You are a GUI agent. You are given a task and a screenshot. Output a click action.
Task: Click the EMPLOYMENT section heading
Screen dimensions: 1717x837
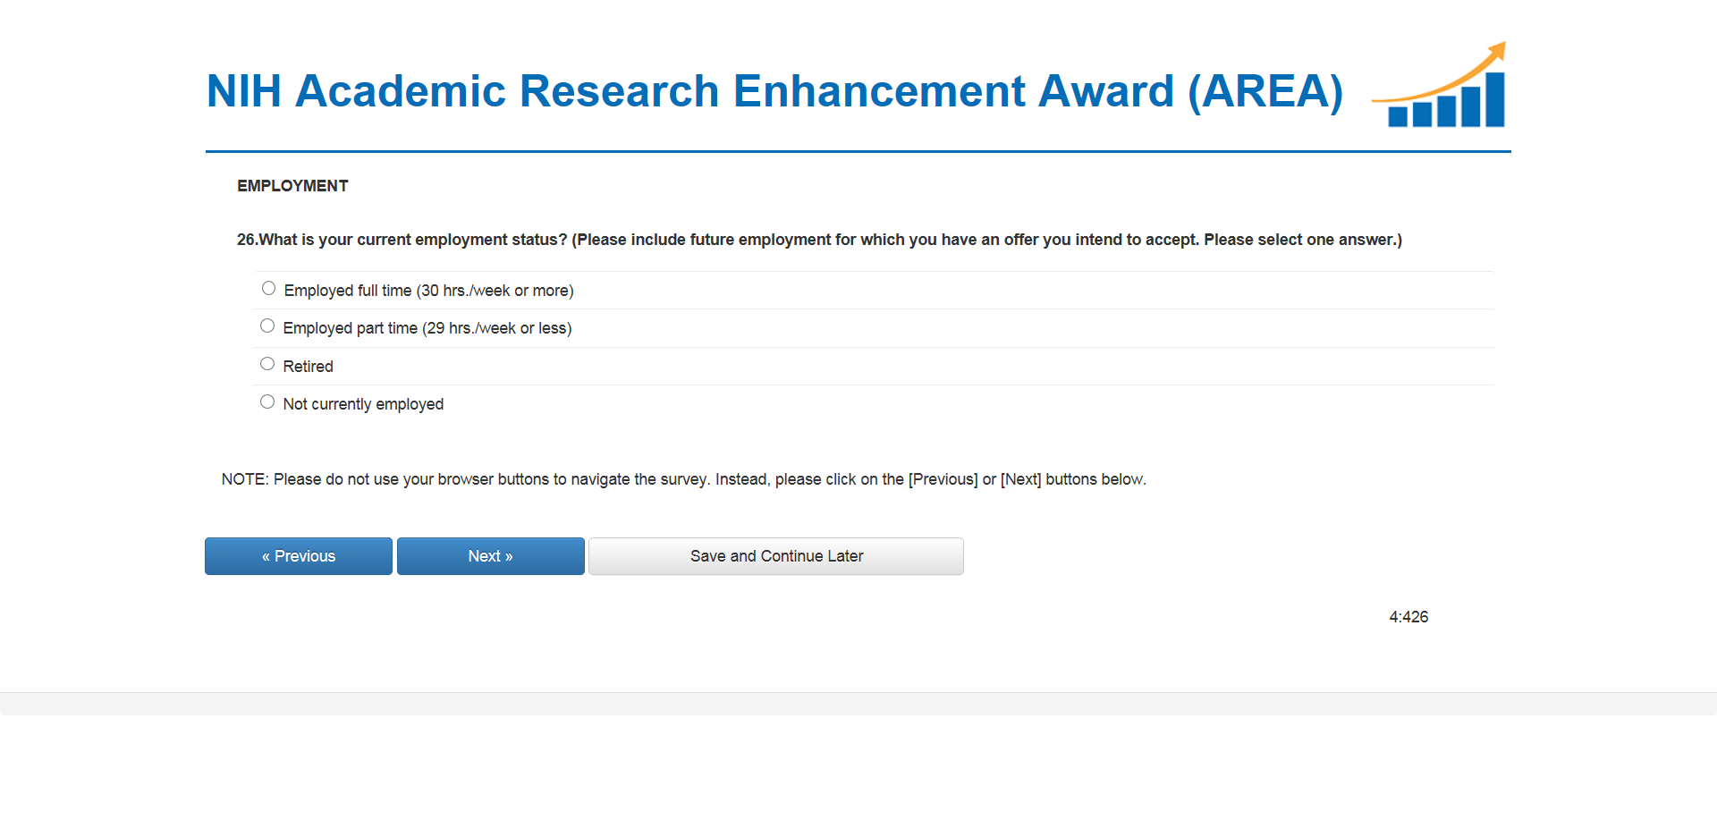(x=292, y=186)
